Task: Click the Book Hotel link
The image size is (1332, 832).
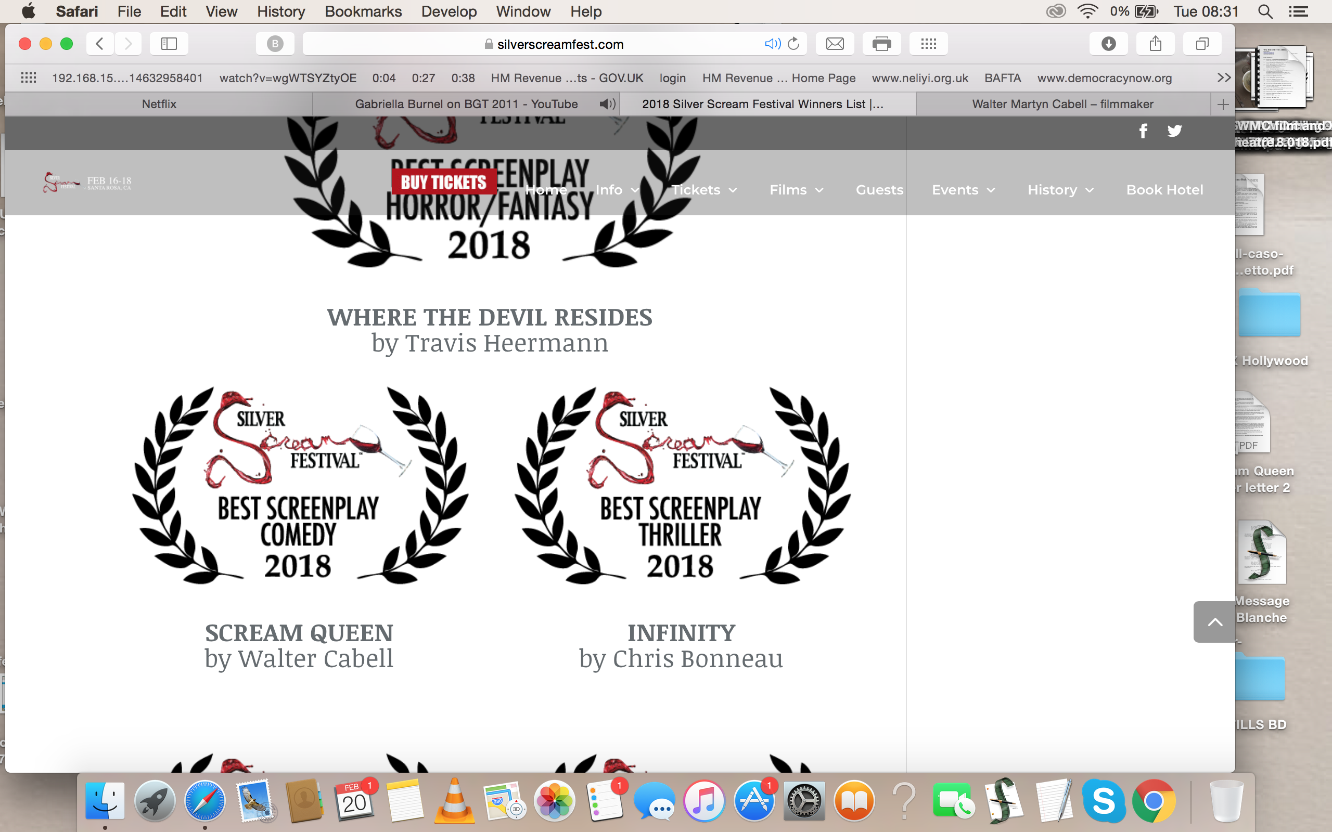Action: pos(1164,190)
